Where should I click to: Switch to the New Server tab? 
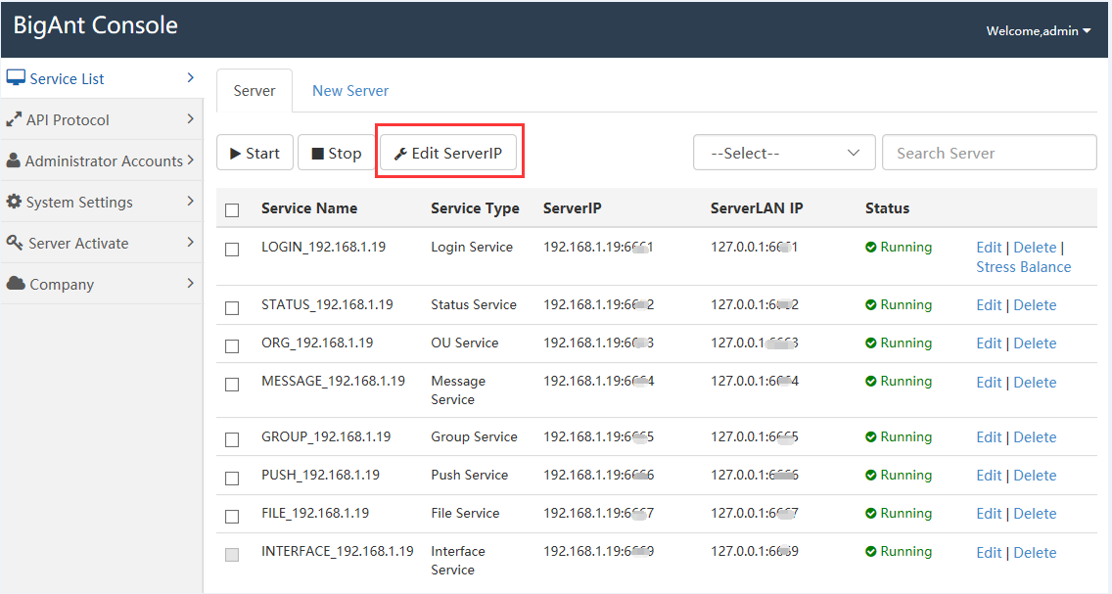(x=350, y=91)
